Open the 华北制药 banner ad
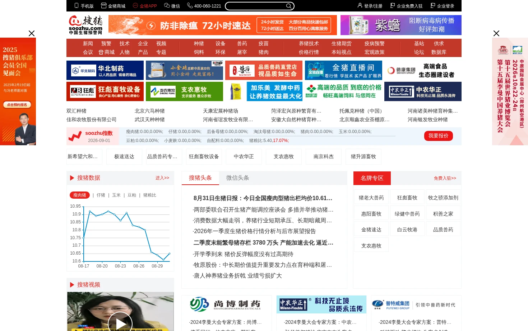 [105, 70]
